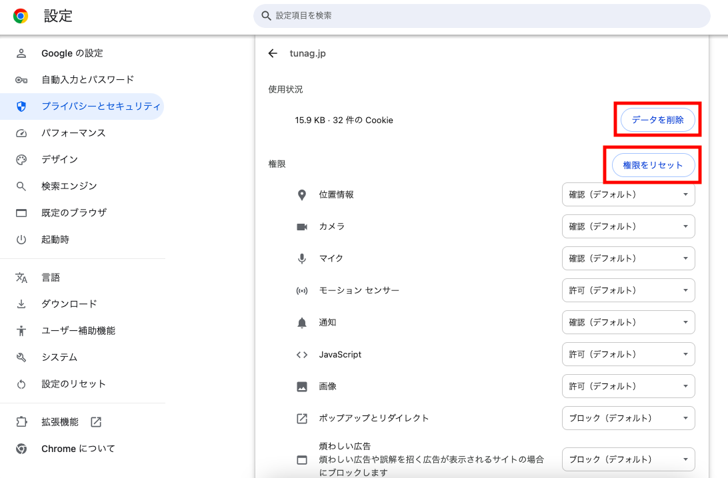
Task: Open the 検索エンジン settings section
Action: point(69,186)
